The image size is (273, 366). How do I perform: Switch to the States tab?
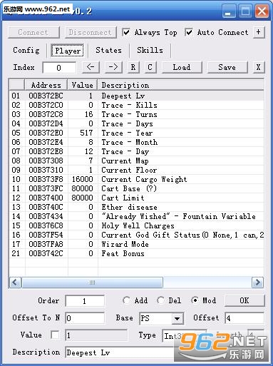click(x=108, y=51)
